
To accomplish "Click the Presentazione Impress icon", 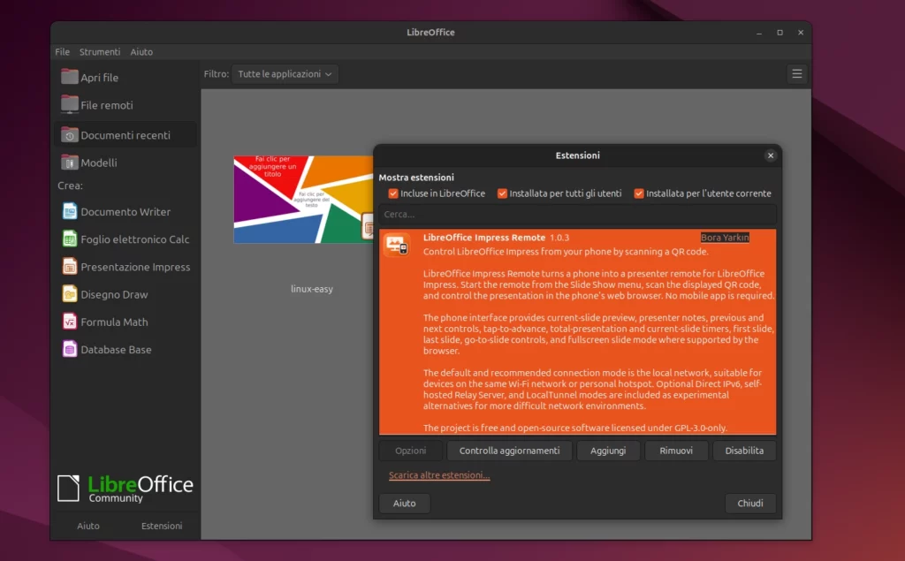I will point(69,267).
